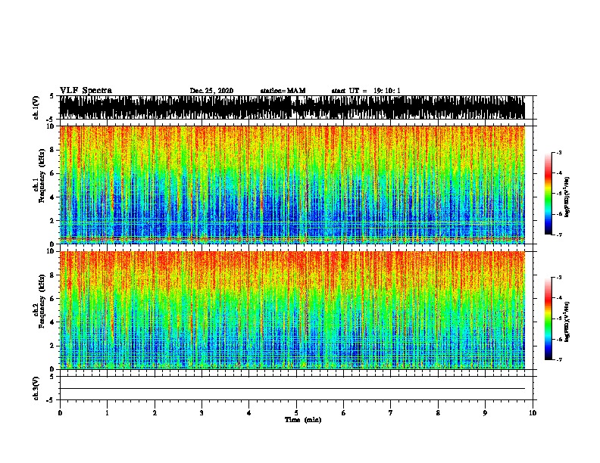
Task: Click the 'Time (min)' x-axis label
Action: (303, 420)
